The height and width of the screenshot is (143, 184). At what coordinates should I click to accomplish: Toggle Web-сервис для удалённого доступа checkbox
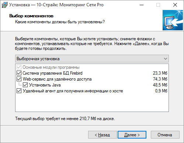[x=19, y=79]
